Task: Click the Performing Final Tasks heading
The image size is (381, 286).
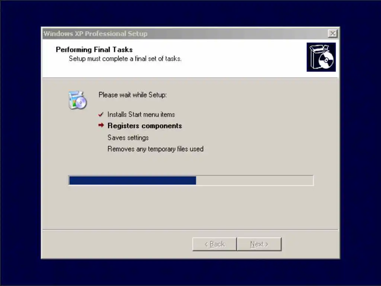Action: (94, 50)
